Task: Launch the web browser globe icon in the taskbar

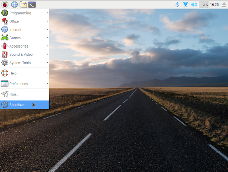Action: [x=14, y=5]
